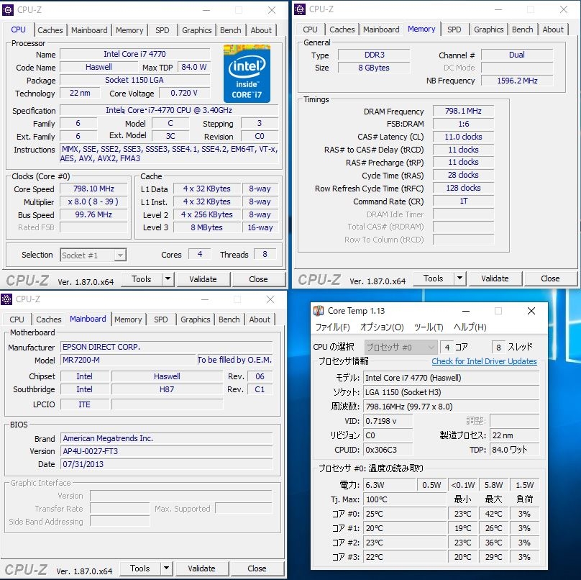Screen dimensions: 581x580
Task: Click the CPU-Z icon in the Memory window title bar
Action: (x=298, y=9)
